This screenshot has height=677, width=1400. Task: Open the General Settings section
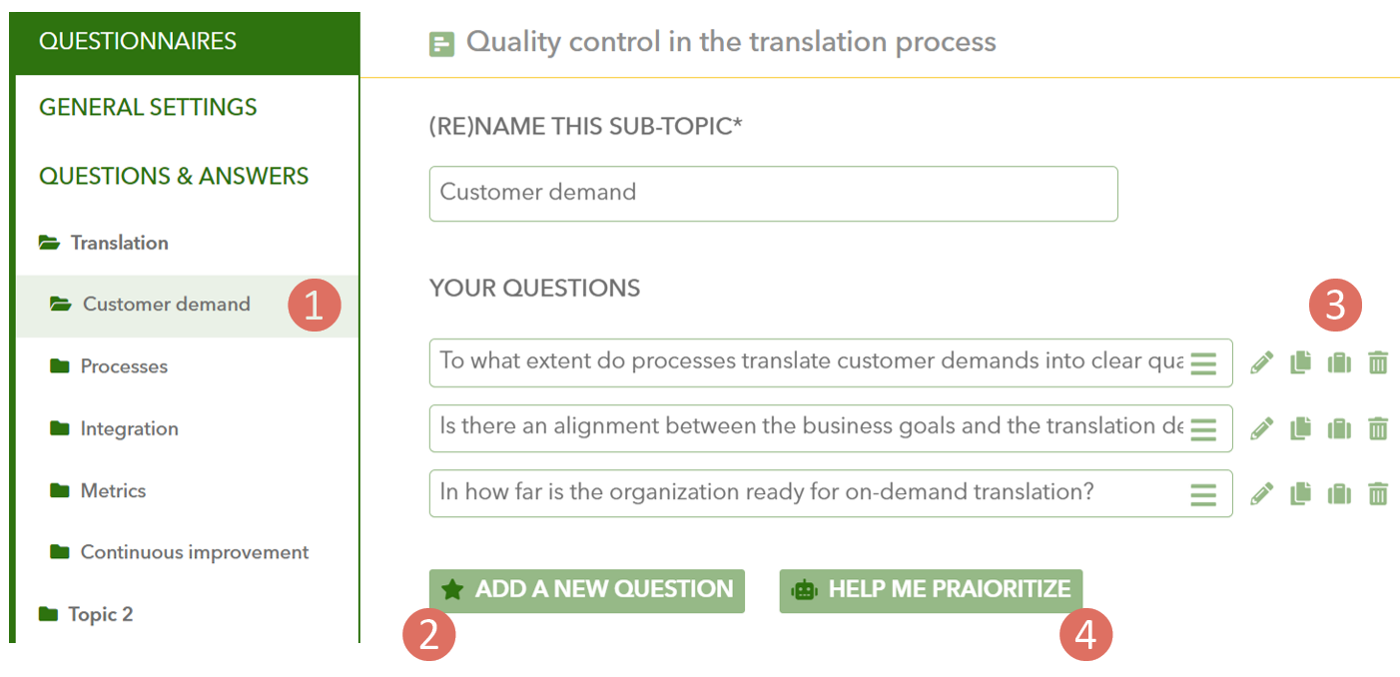148,107
